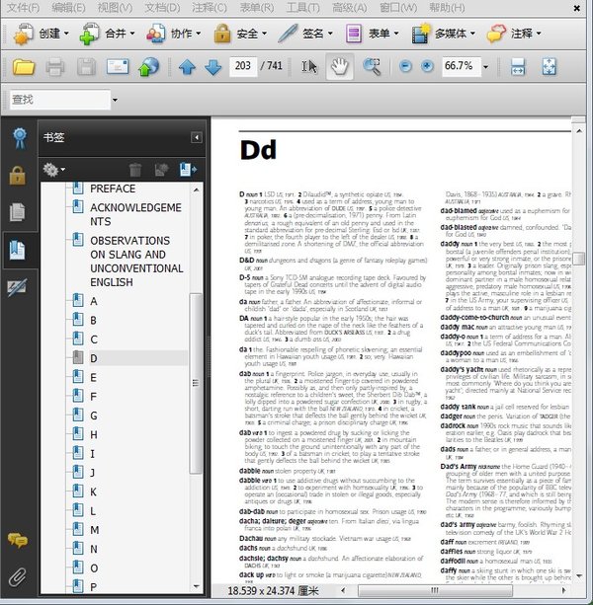This screenshot has height=605, width=593.
Task: Select bookmark G
Action: tap(94, 416)
